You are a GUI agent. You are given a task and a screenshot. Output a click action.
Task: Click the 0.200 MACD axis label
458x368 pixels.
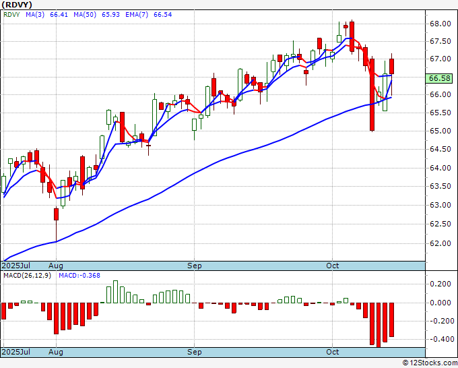point(440,284)
